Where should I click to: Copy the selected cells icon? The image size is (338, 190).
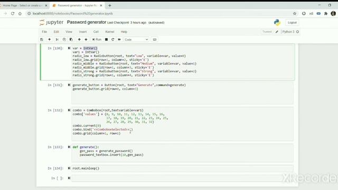tap(64, 40)
